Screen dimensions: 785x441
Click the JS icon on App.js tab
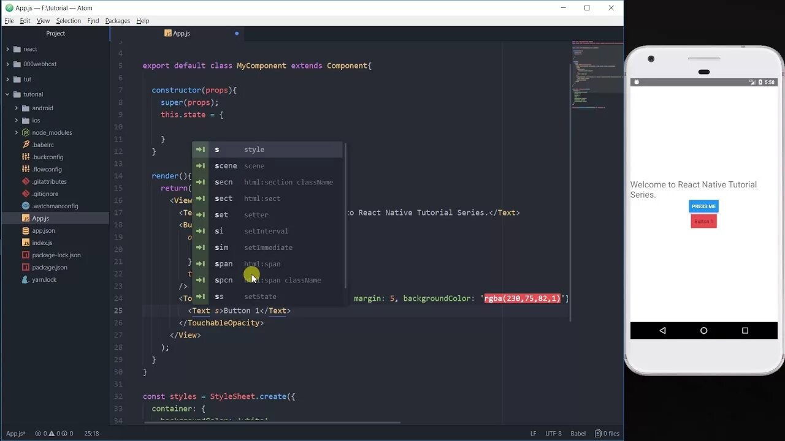click(168, 33)
